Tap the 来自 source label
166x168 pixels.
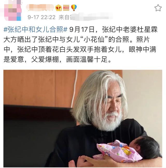point(64,17)
